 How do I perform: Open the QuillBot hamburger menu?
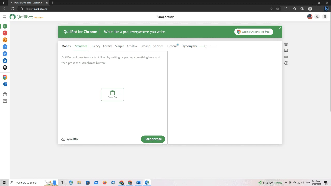4,17
